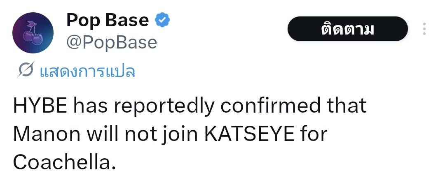Click the แสดงการแปล show translation link
445x194 pixels.
pyautogui.click(x=87, y=72)
